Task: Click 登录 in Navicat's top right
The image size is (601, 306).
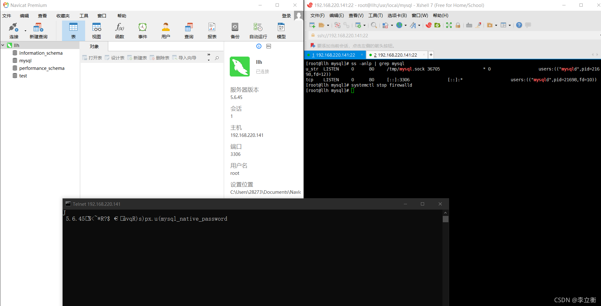Action: [286, 16]
